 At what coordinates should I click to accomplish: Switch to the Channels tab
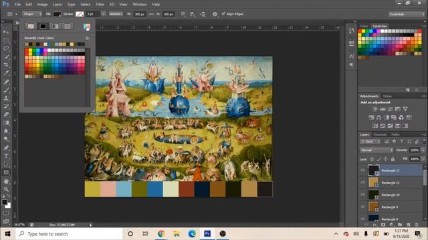[380, 135]
